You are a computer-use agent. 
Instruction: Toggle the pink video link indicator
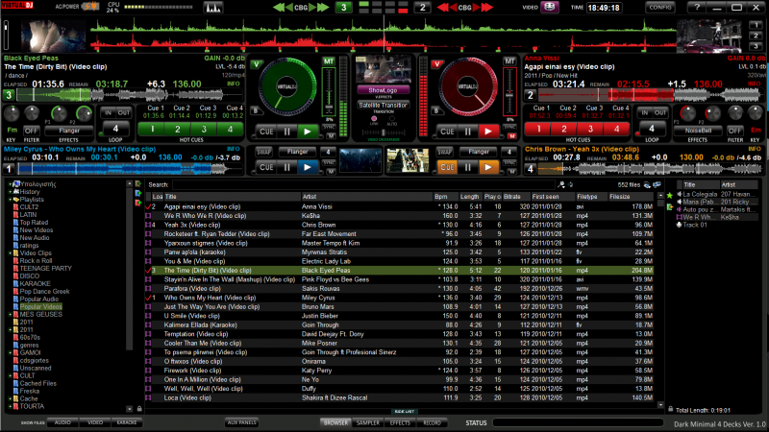pyautogui.click(x=374, y=119)
